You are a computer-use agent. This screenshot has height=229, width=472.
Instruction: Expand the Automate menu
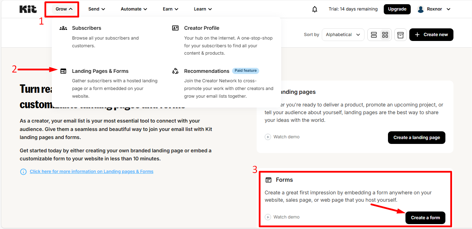pos(134,9)
